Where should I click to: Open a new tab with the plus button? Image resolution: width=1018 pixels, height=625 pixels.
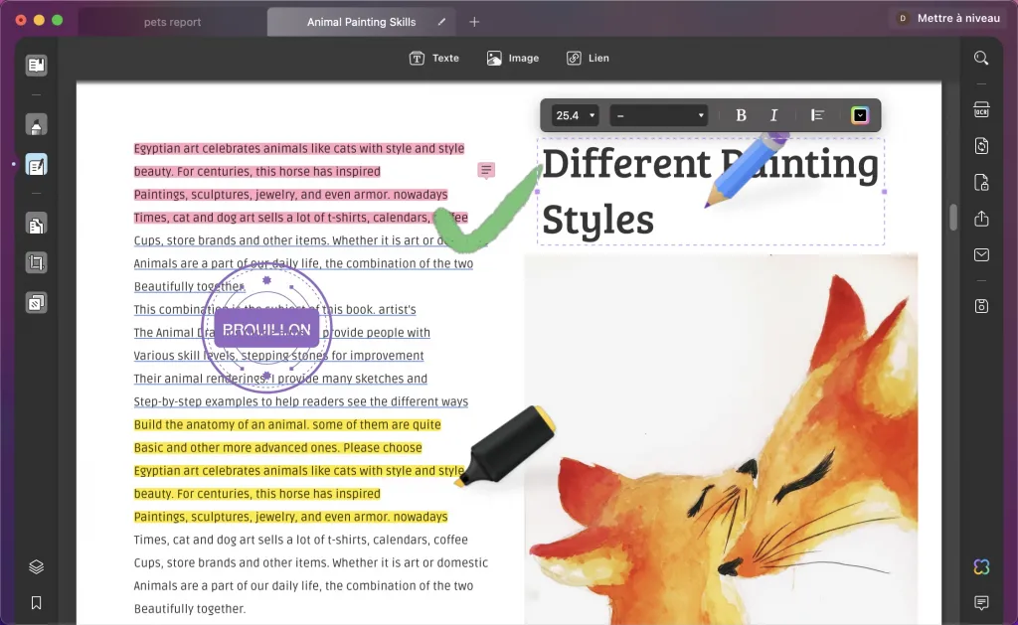pyautogui.click(x=474, y=20)
